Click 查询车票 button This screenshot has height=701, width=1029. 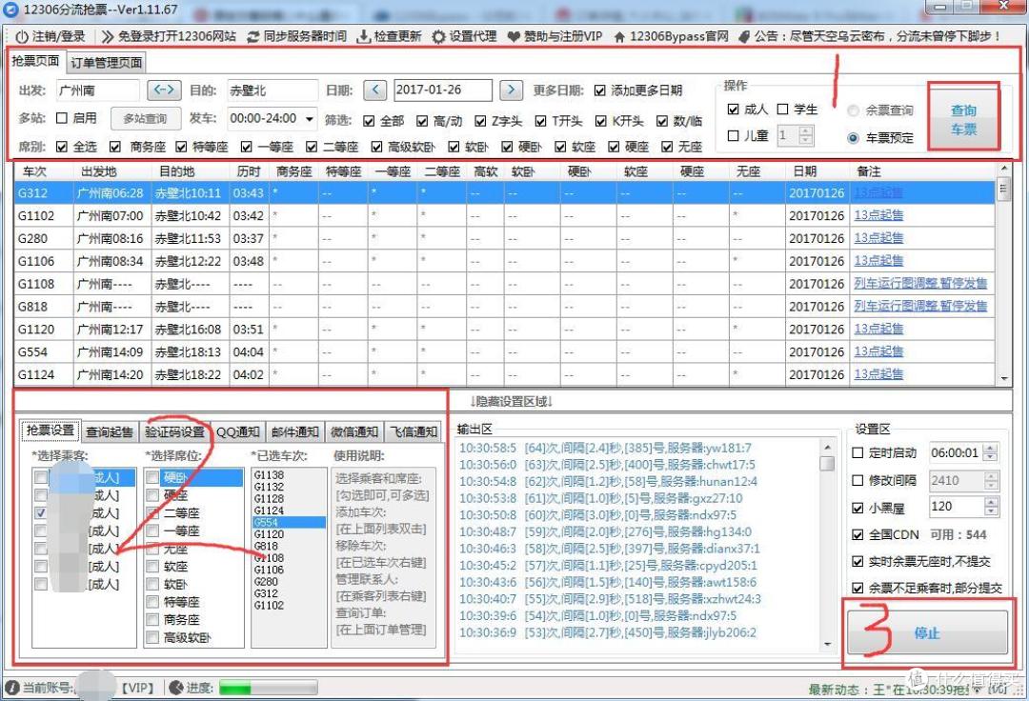pos(963,119)
